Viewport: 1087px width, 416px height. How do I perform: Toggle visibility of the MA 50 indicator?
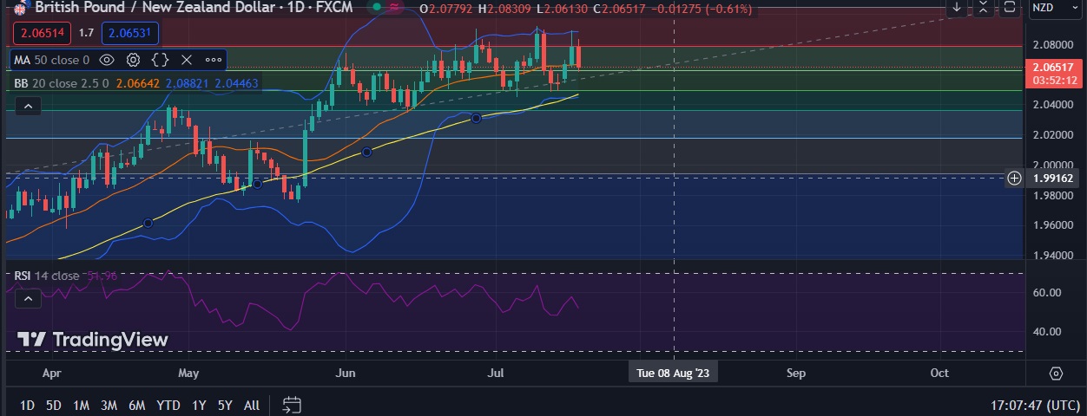(x=107, y=60)
